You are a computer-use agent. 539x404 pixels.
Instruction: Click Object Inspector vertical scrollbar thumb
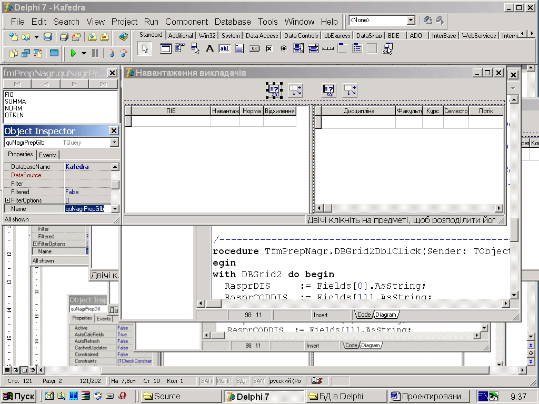(115, 185)
